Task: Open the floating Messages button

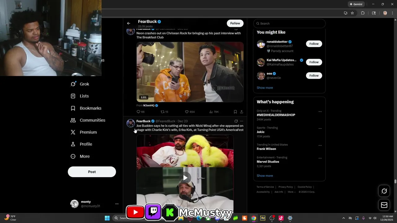Action: click(384, 205)
